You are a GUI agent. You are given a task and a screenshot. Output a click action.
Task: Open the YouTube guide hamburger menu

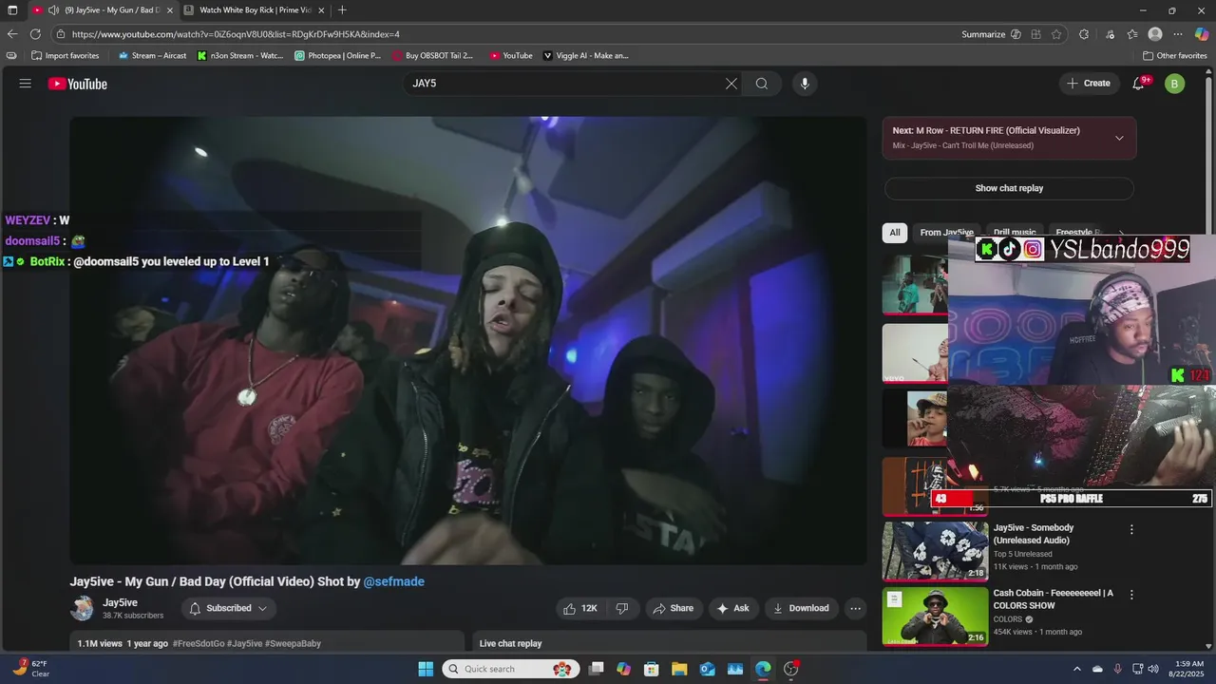[x=26, y=84]
